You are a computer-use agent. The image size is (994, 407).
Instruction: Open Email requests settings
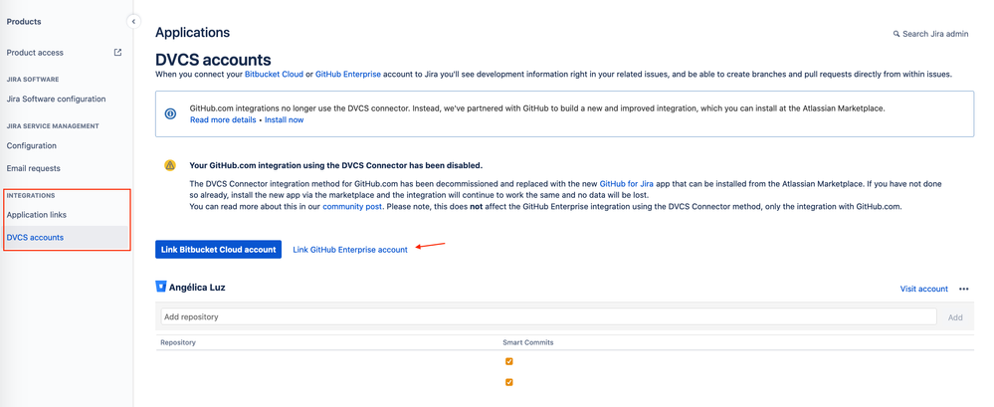(33, 168)
